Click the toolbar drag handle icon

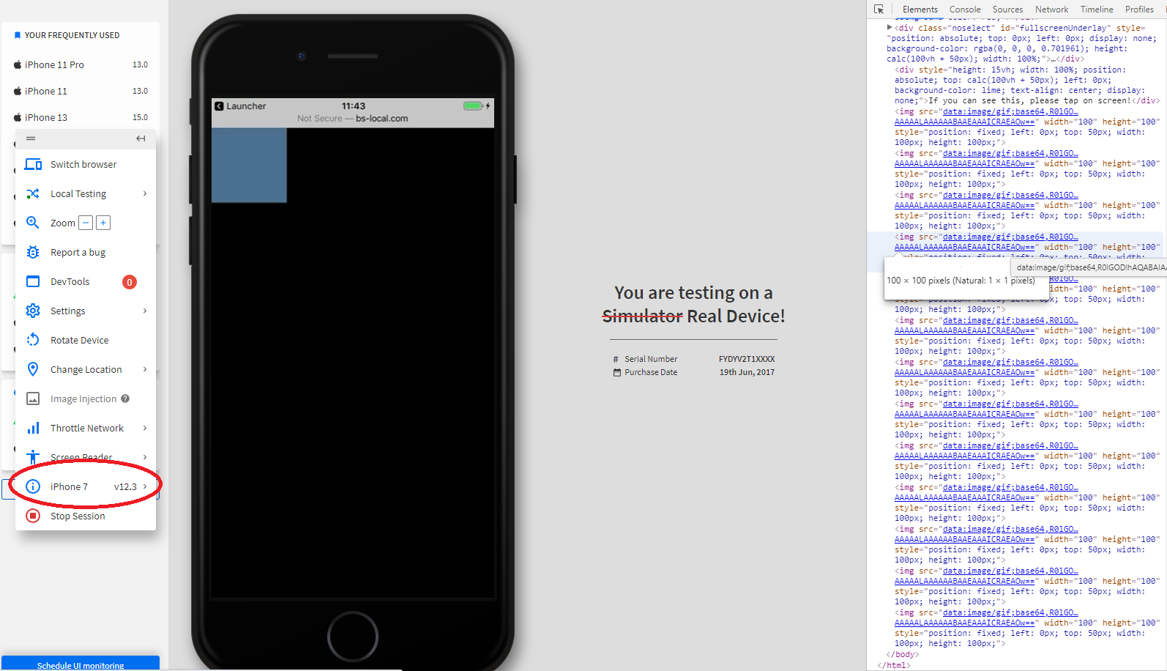click(31, 138)
